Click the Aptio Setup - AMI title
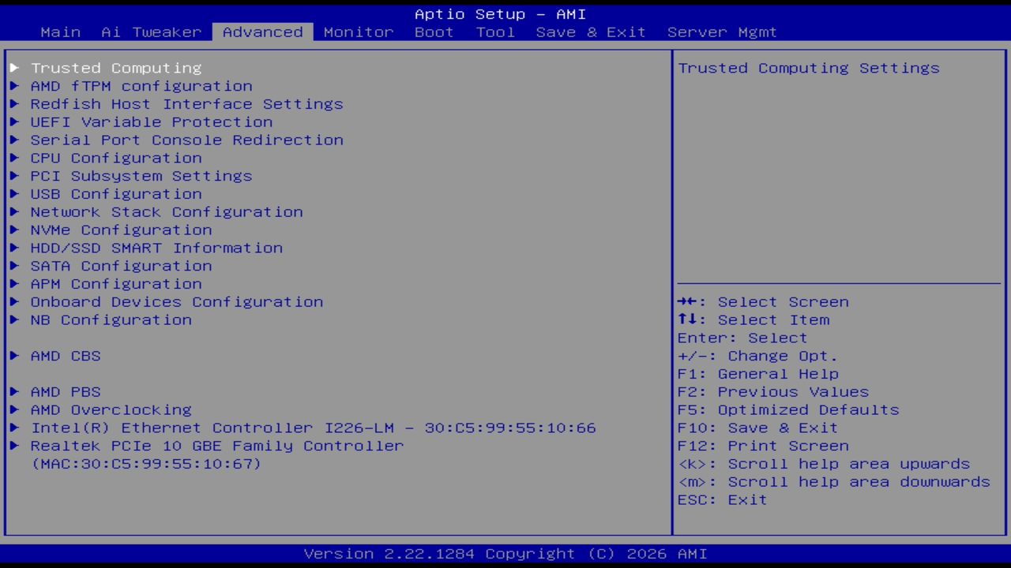Screen dimensions: 1011x568 [x=501, y=14]
